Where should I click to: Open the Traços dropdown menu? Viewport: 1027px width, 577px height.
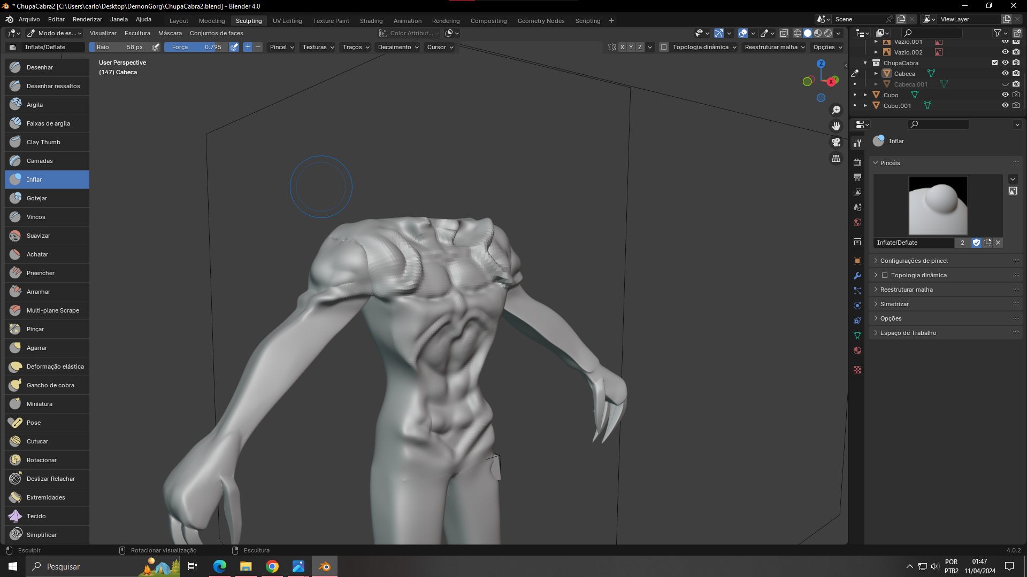[x=356, y=47]
